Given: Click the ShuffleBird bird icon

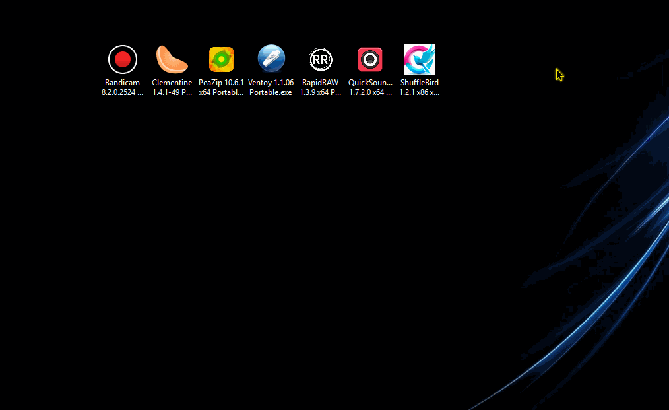Looking at the screenshot, I should pyautogui.click(x=420, y=59).
